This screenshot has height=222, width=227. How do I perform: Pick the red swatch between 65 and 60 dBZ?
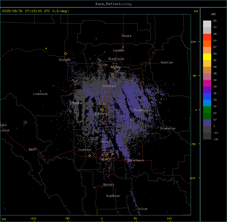click(207, 37)
